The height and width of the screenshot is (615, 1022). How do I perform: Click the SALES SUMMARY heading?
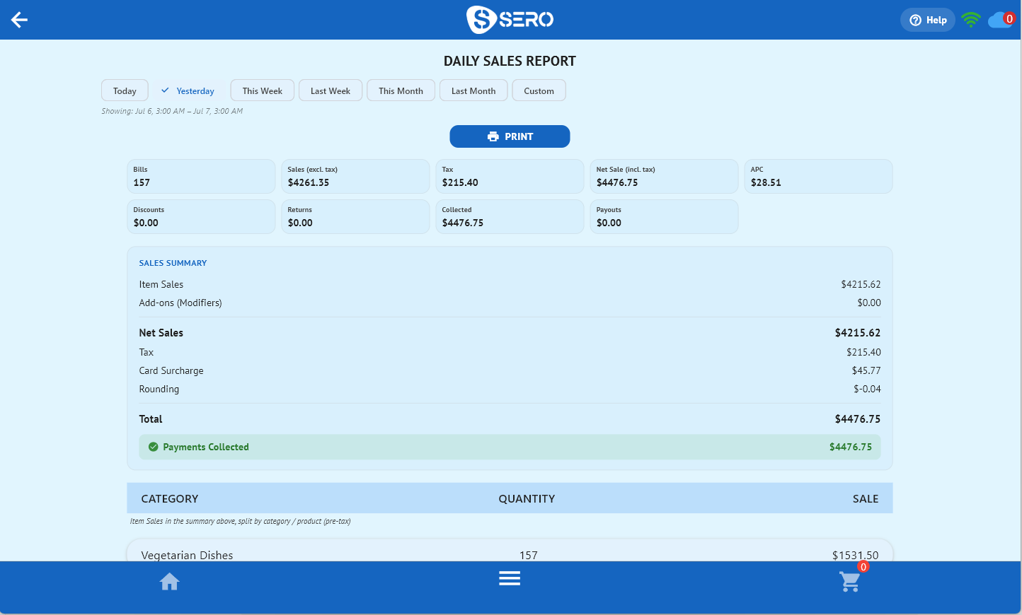173,263
